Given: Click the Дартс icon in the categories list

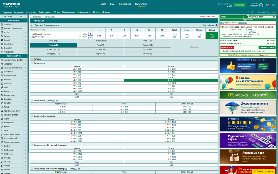Looking at the screenshot, I should tap(2, 119).
